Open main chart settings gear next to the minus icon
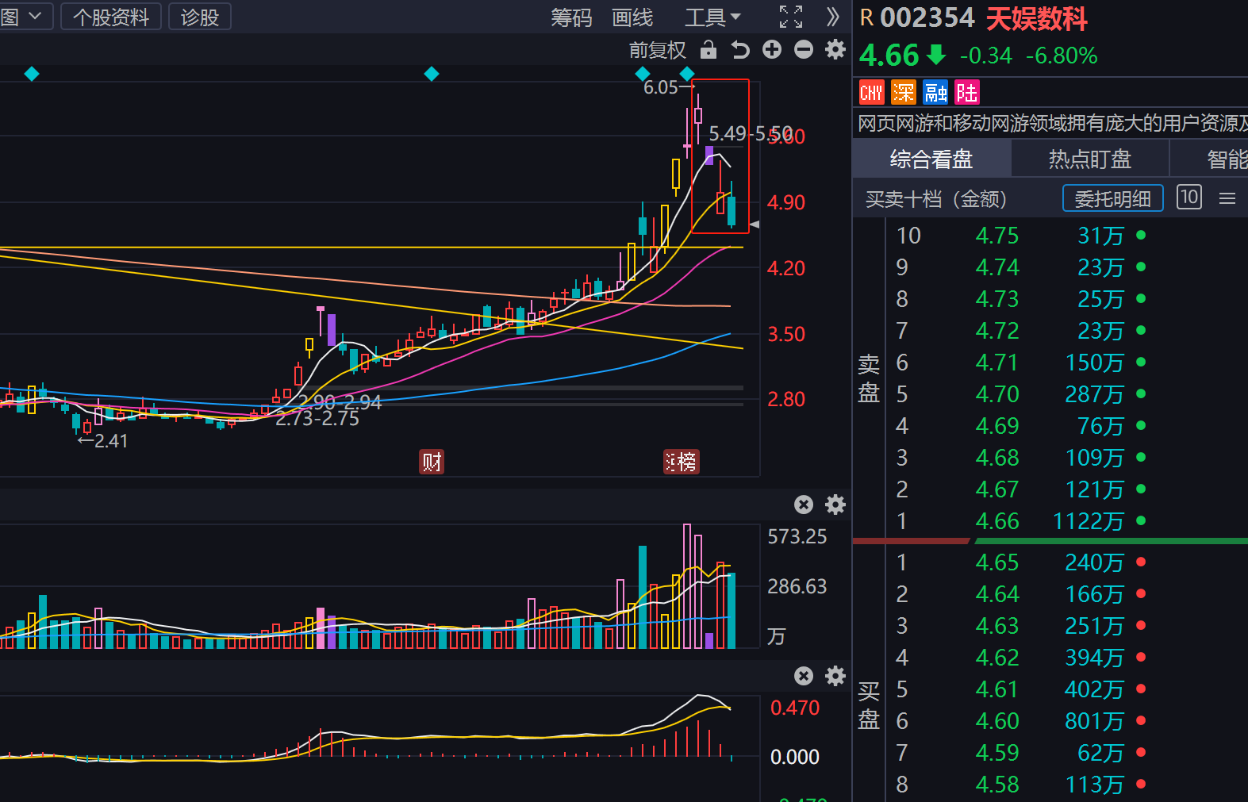Screen dimensions: 1248x802 835,50
